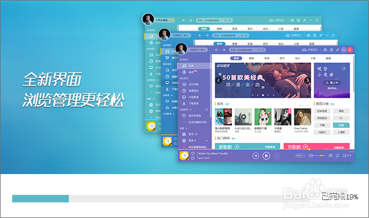The image size is (369, 218).
Task: Click settings gear in teal back window header
Action: coord(298,20)
